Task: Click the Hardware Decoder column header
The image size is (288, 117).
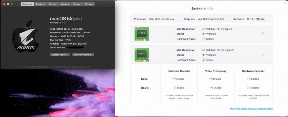Action: pos(179,71)
